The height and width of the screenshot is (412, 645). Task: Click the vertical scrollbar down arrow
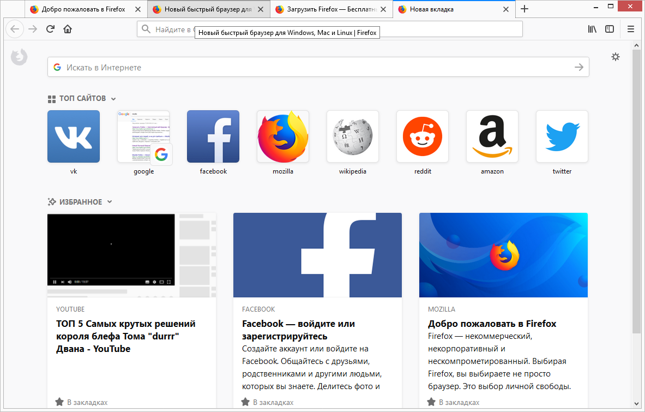637,404
